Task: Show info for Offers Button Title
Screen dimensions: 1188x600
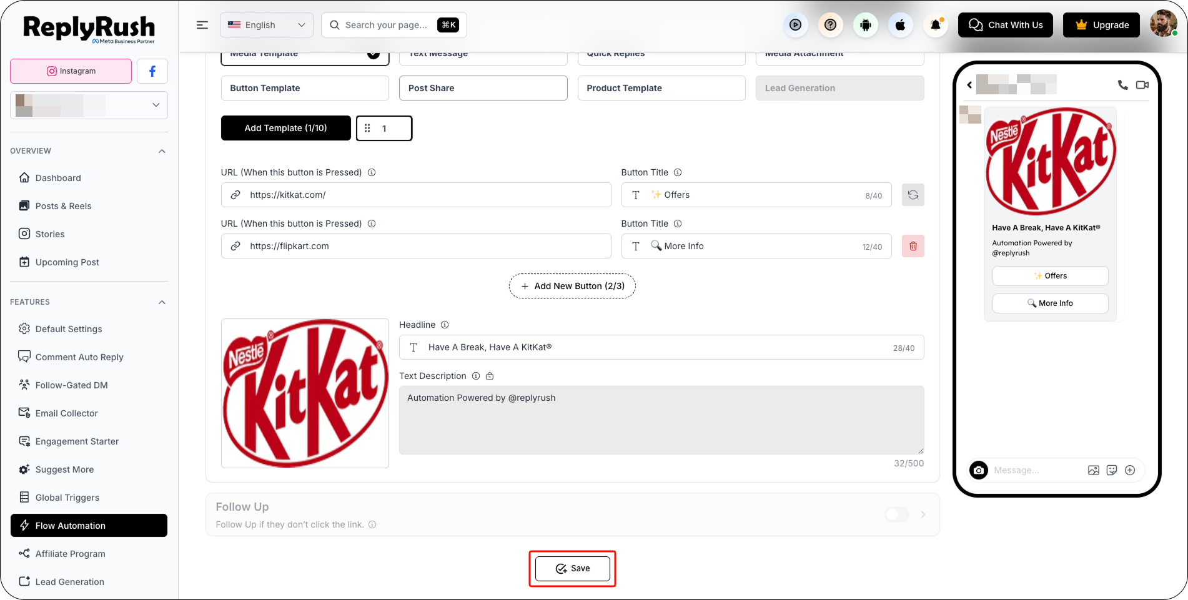Action: (678, 172)
